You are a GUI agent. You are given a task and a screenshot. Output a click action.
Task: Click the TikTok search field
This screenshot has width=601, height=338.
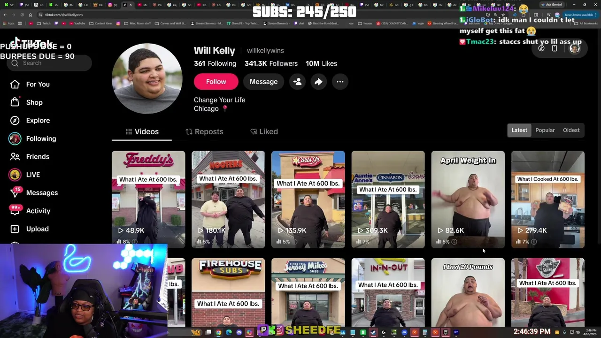(x=49, y=63)
